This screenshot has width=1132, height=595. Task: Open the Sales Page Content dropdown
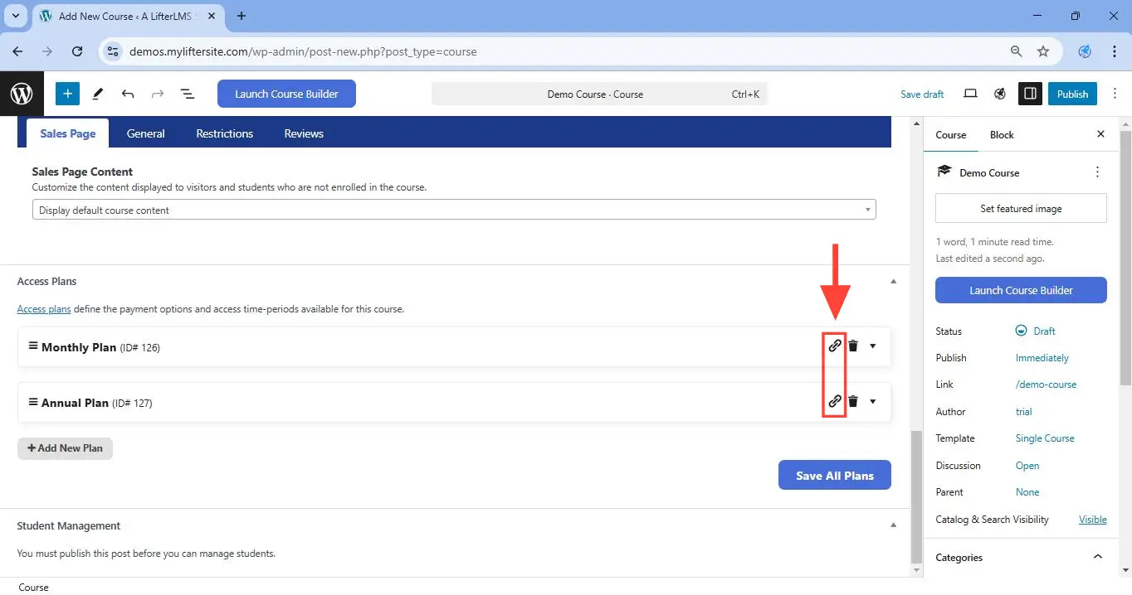(x=454, y=210)
